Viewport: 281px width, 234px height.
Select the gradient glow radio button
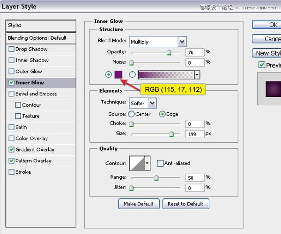pos(132,74)
